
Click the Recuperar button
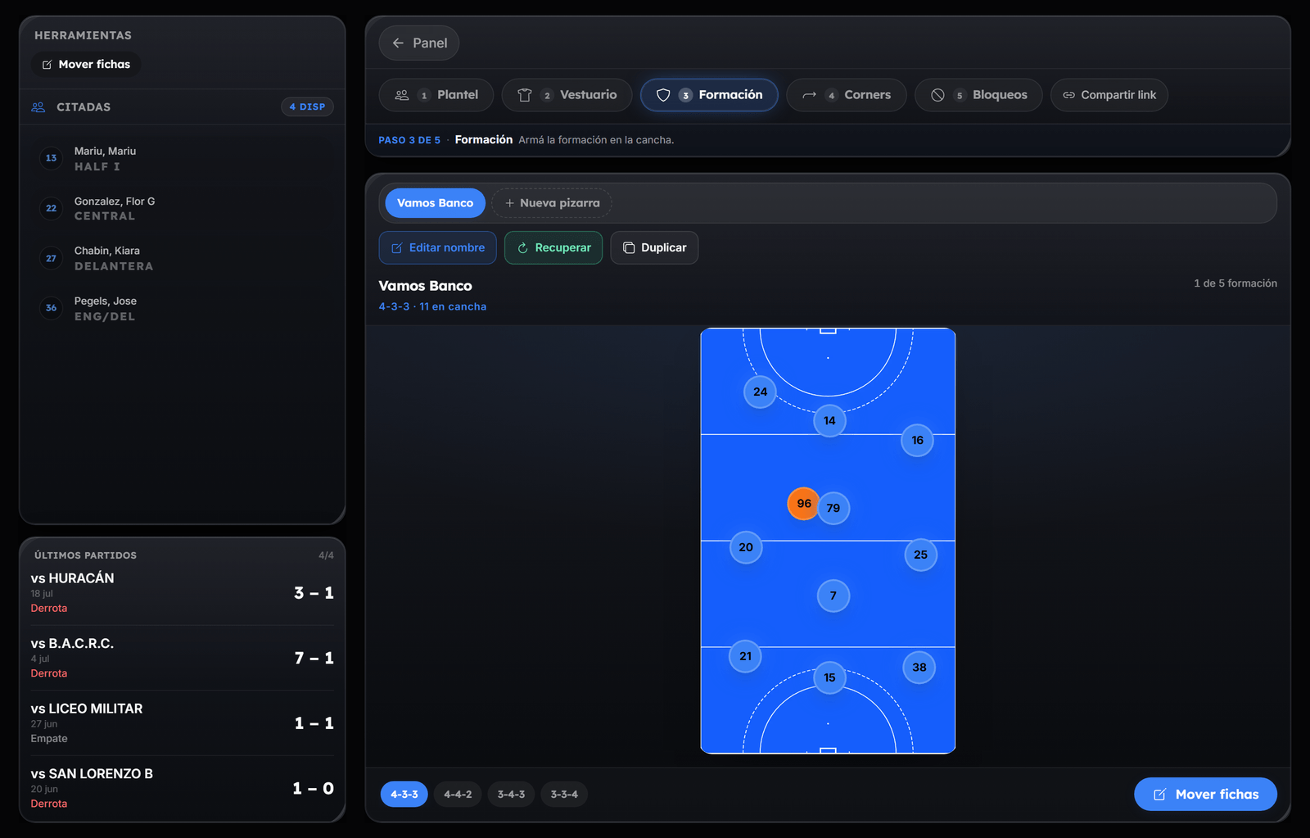(x=553, y=248)
